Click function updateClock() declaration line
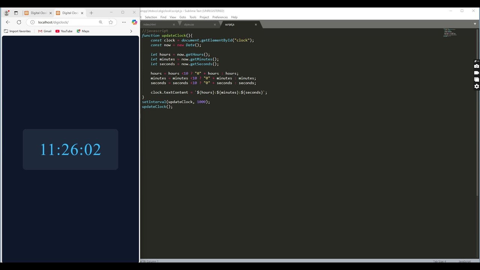The height and width of the screenshot is (270, 480). 167,36
